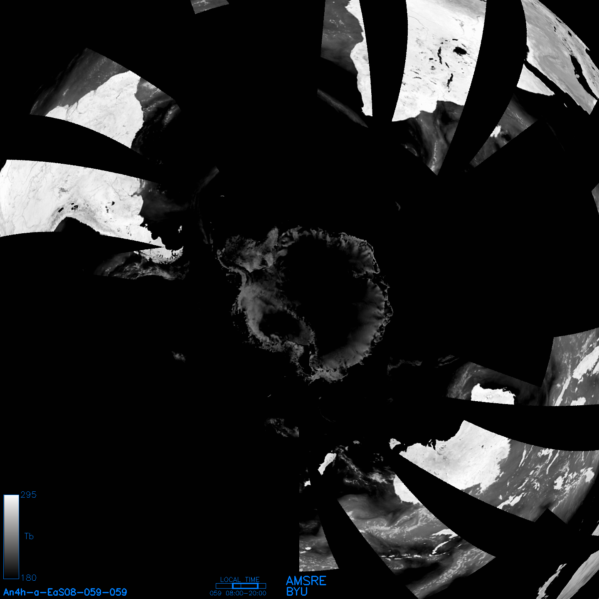Select the An4h-a-EaS08-059-059 file label
The image size is (599, 599).
(65, 592)
